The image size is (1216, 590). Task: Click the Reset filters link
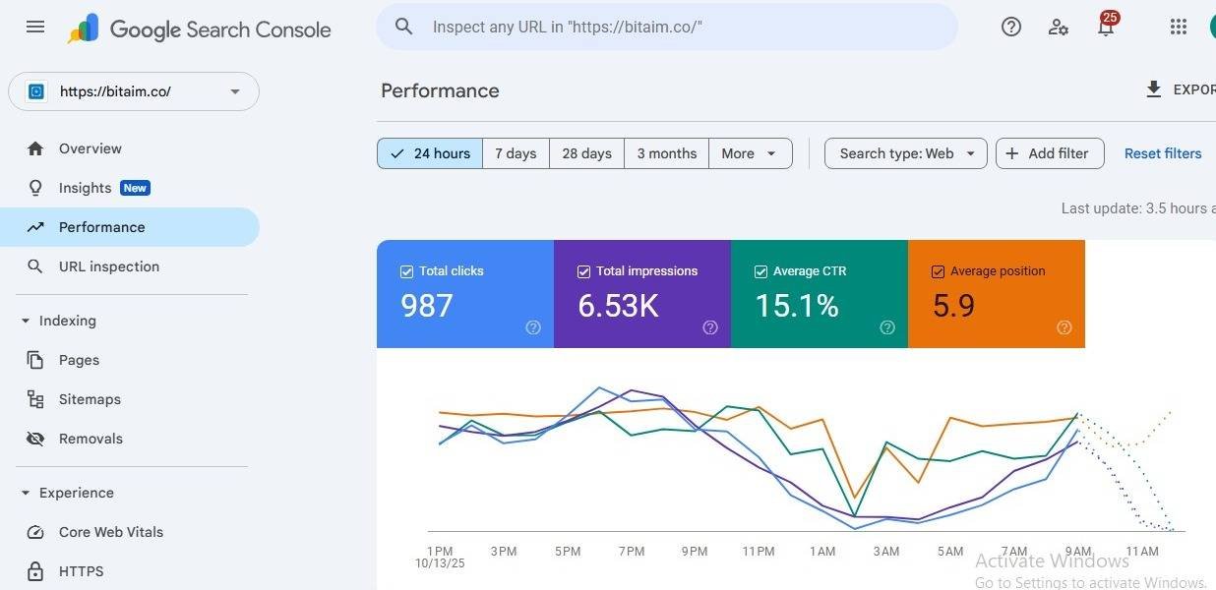[x=1163, y=153]
